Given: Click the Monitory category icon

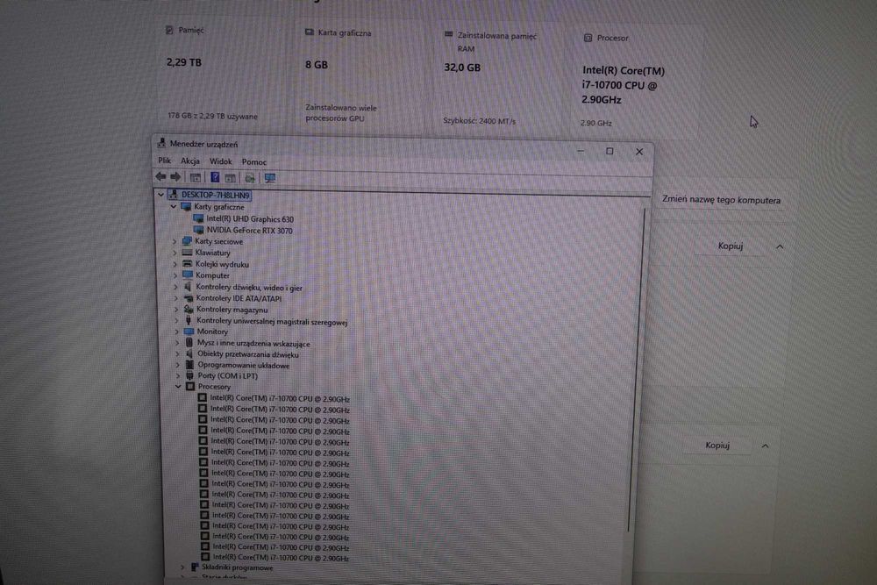Looking at the screenshot, I should pos(189,331).
